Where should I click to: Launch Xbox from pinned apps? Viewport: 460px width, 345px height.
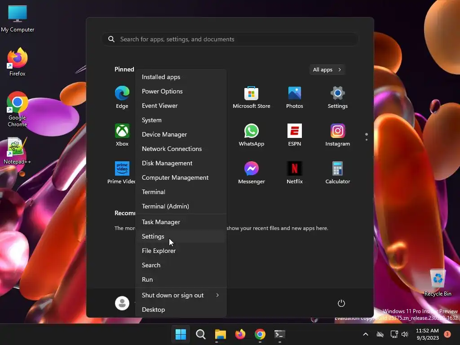point(122,135)
